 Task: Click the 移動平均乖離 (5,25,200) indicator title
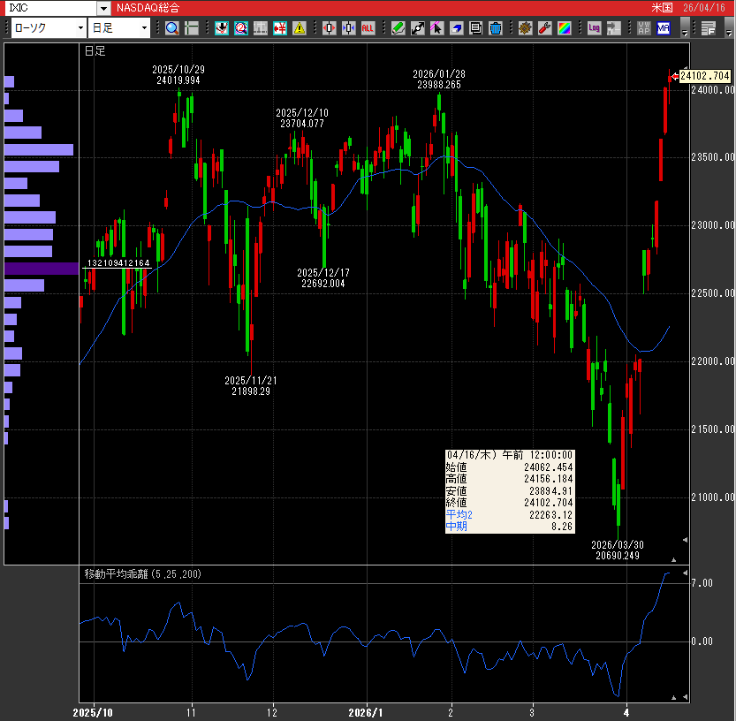pos(143,574)
